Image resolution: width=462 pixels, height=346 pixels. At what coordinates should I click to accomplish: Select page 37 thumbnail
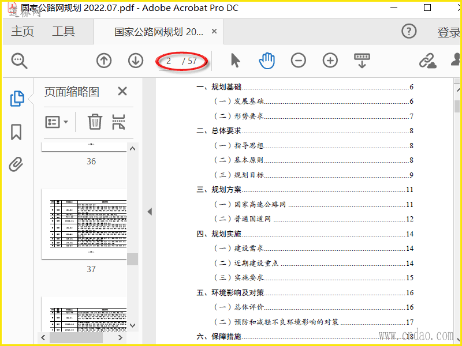tap(84, 224)
